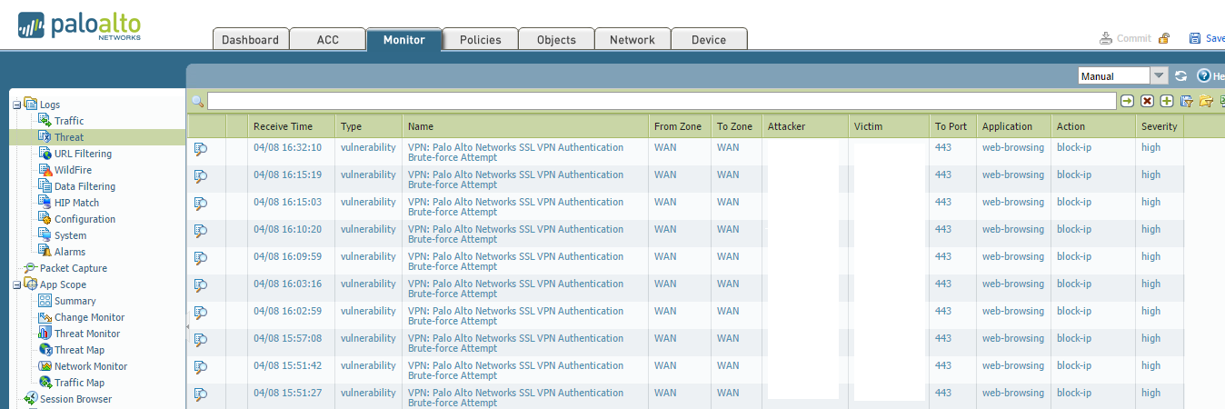1225x409 pixels.
Task: Switch to the Policies tab
Action: (480, 39)
